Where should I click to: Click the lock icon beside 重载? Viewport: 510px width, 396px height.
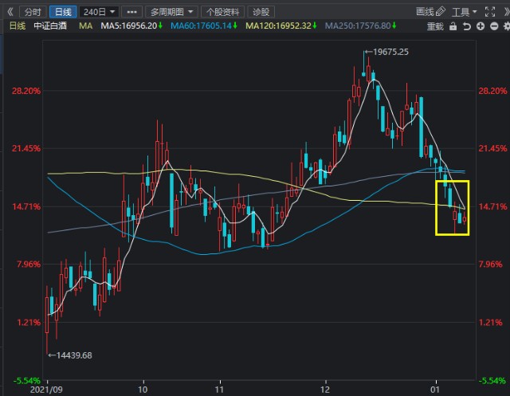(453, 26)
